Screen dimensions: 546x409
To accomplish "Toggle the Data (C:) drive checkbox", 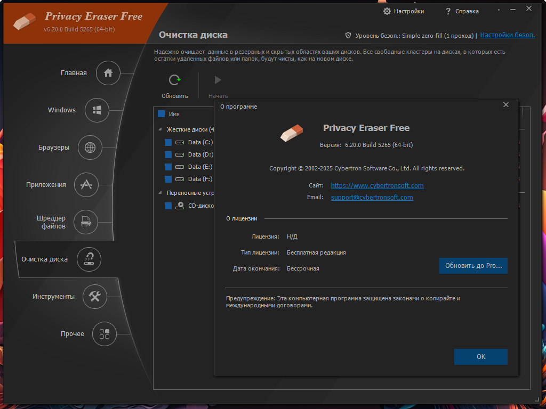I will (x=168, y=142).
